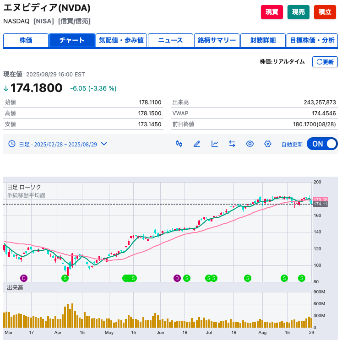
Task: Click the 日足 ローソク chart label
Action: (24, 187)
